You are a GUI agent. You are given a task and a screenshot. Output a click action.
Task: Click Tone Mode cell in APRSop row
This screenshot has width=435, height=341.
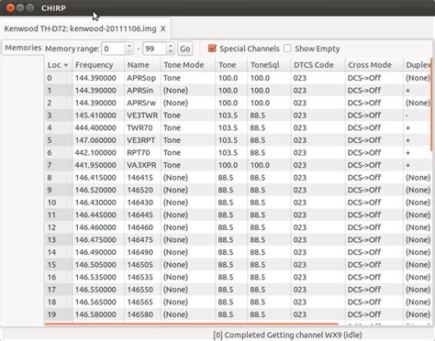188,78
